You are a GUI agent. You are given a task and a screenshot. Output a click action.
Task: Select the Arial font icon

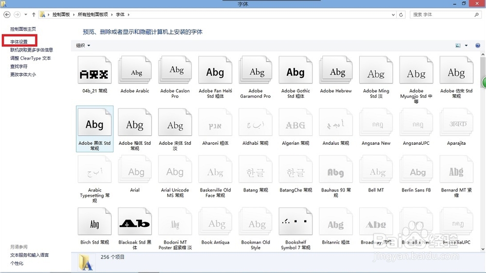135,169
